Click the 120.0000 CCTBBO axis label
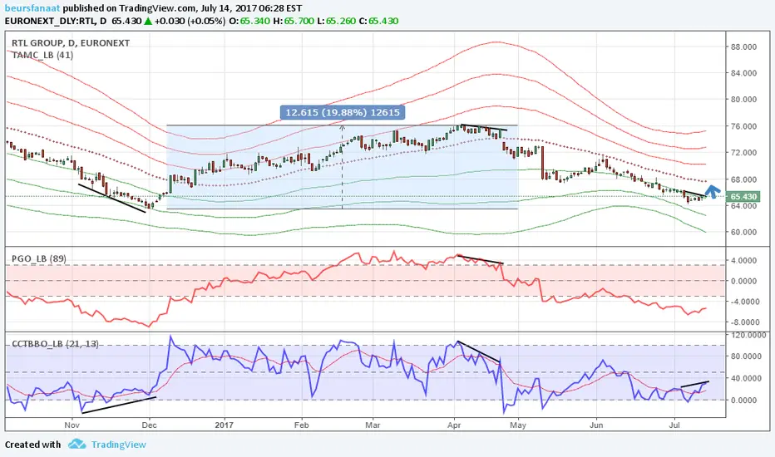 pos(748,336)
